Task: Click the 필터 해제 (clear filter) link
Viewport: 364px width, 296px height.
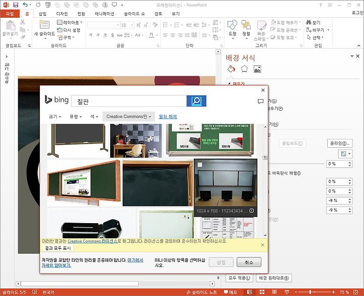Action: click(x=168, y=116)
